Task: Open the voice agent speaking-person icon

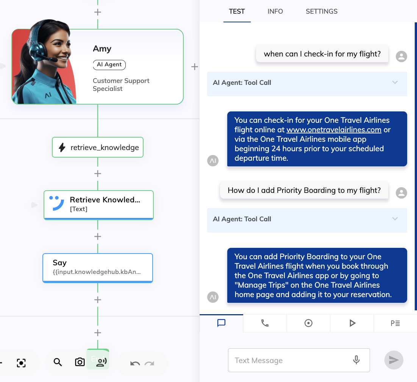Action: click(102, 362)
